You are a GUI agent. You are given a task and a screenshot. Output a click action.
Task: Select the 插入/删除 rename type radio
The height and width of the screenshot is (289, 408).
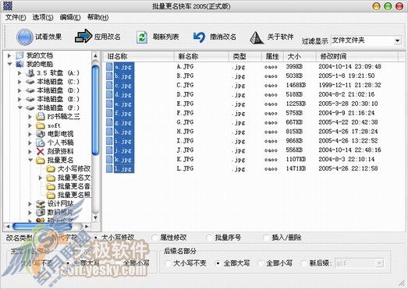tap(266, 238)
